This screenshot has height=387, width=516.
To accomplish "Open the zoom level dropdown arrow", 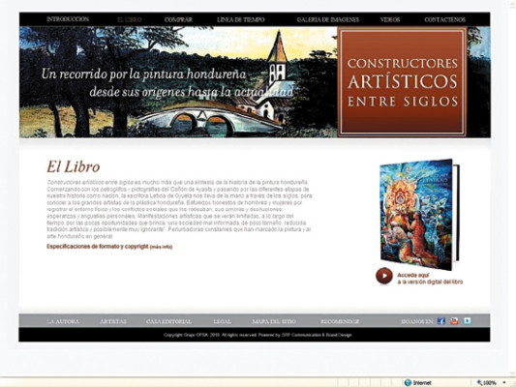I will click(x=504, y=382).
